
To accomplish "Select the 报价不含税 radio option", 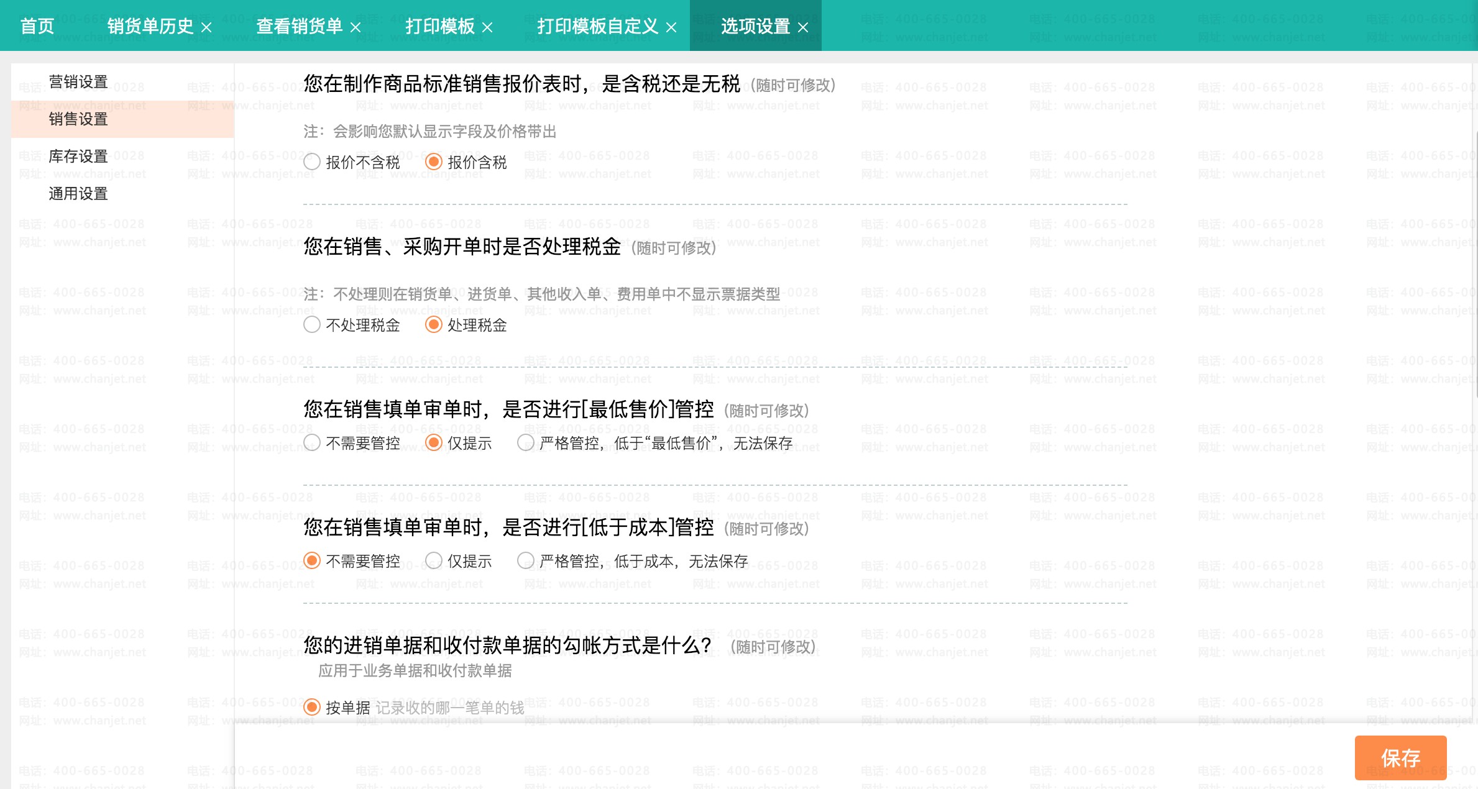I will 312,162.
